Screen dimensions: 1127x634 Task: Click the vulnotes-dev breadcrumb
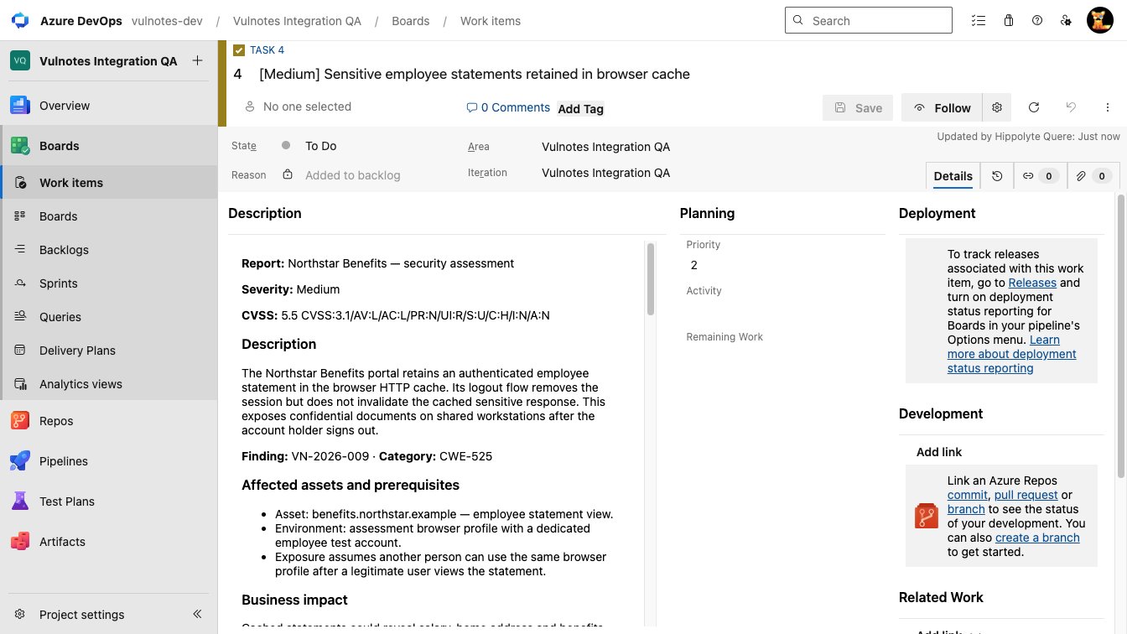[167, 21]
